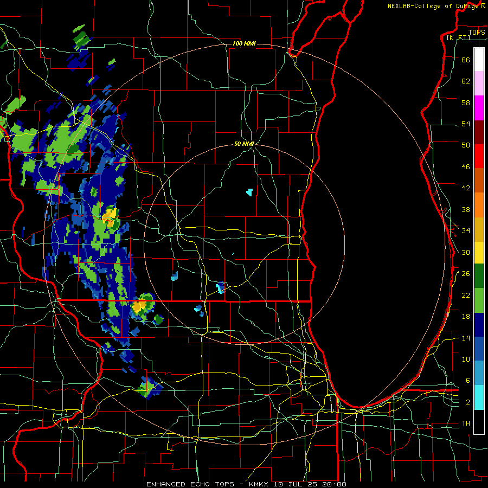Select the dark red legend color block
Image resolution: width=488 pixels, height=488 pixels.
coord(479,132)
